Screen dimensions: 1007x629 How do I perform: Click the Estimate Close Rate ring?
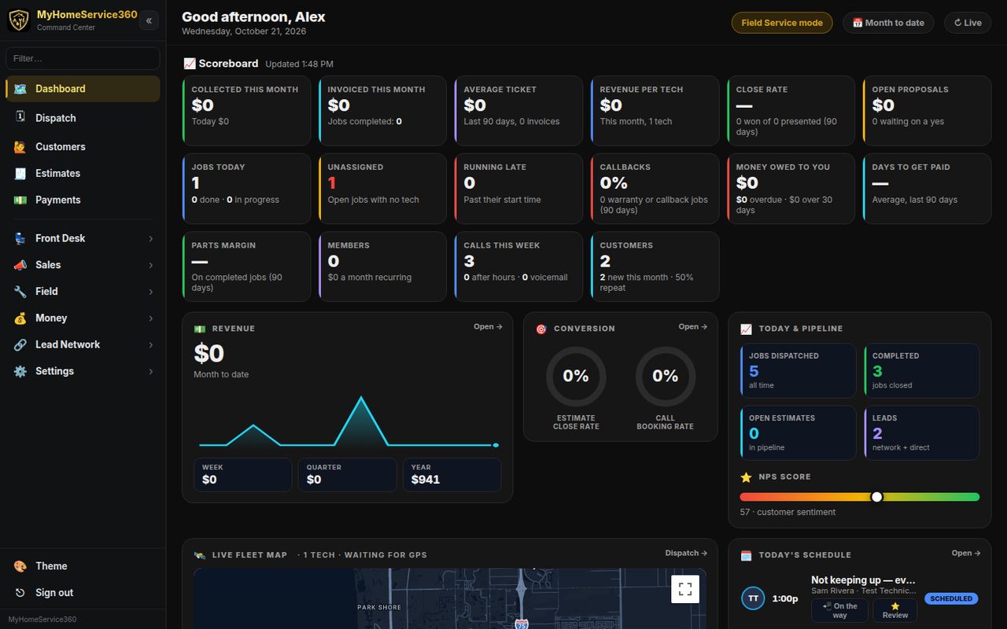coord(576,377)
